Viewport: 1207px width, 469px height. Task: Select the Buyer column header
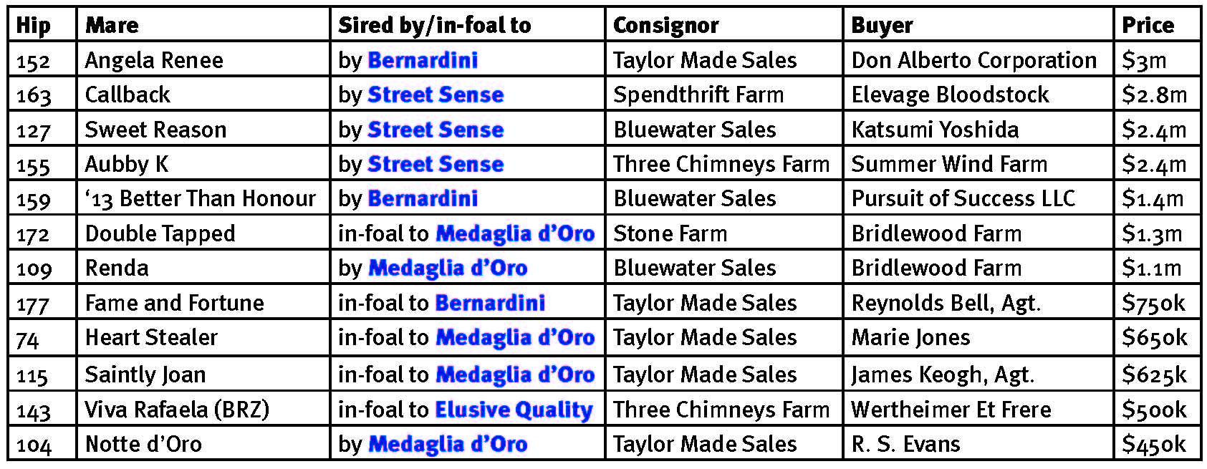[882, 25]
